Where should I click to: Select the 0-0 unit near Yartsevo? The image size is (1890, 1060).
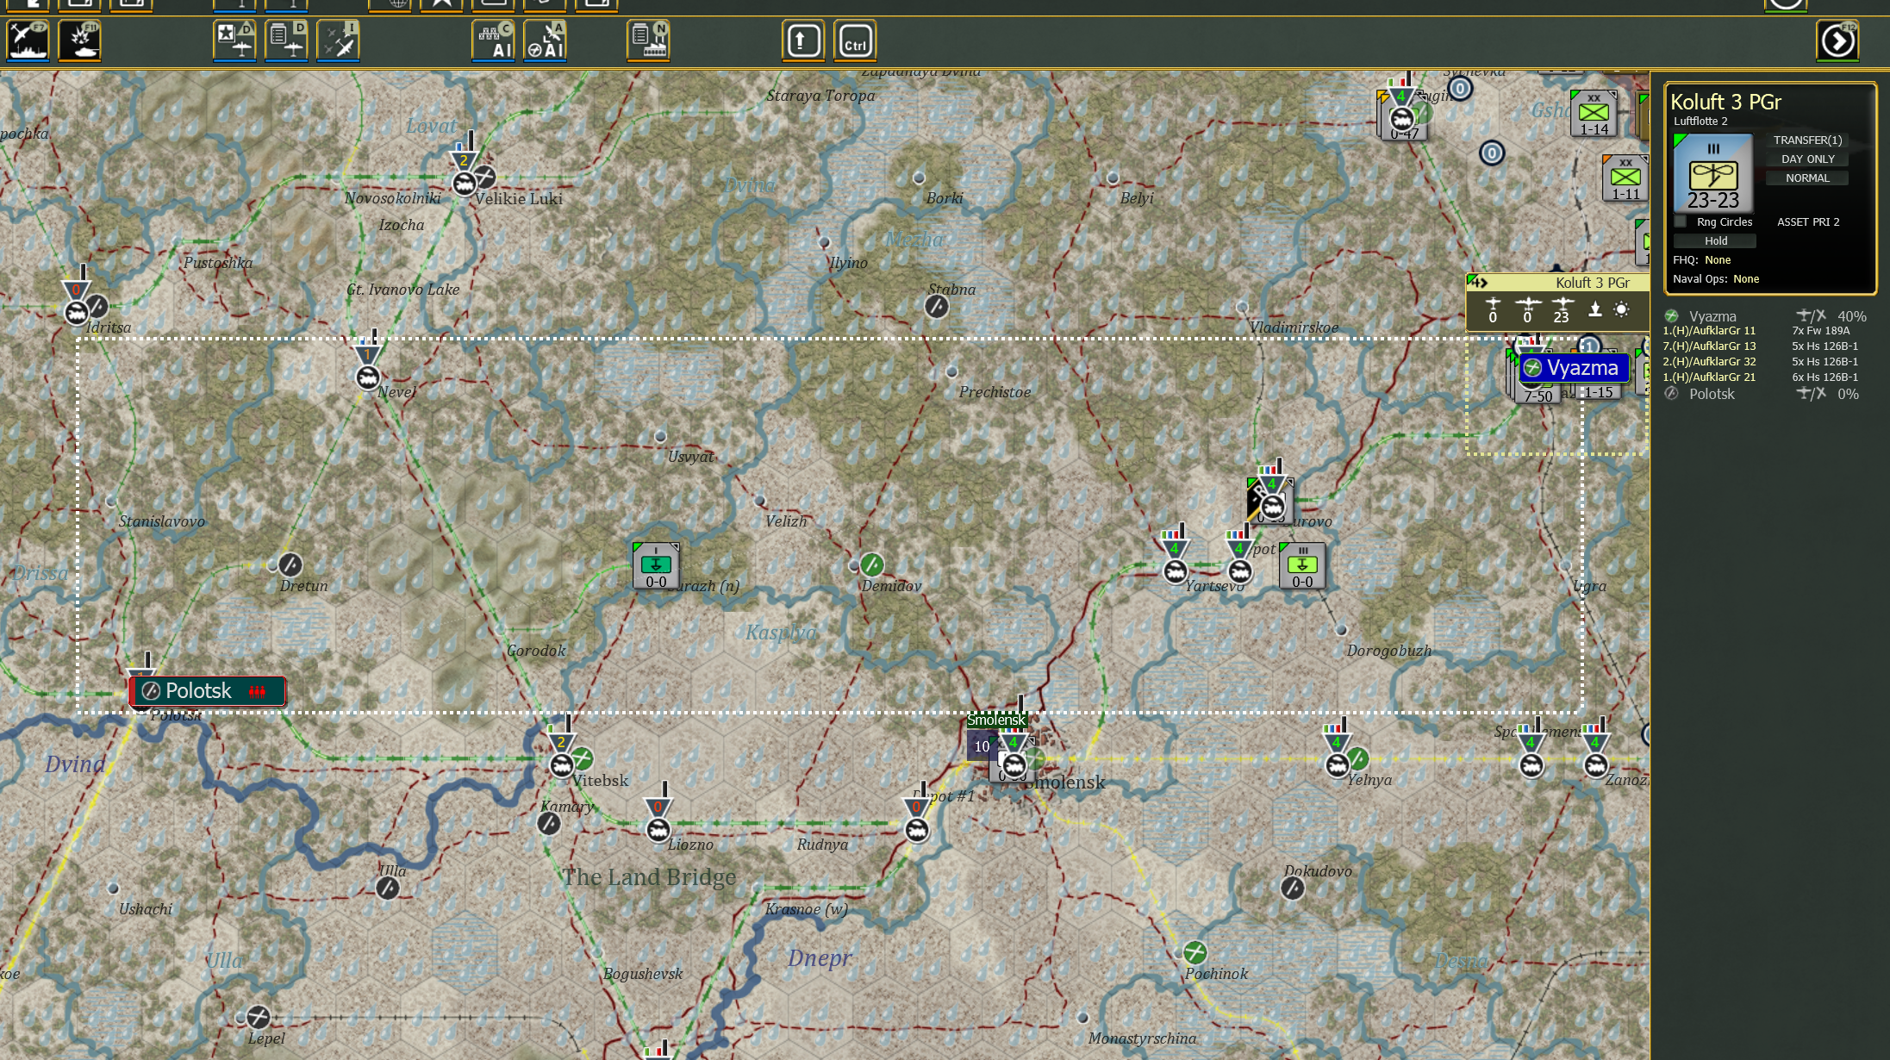(x=1302, y=565)
